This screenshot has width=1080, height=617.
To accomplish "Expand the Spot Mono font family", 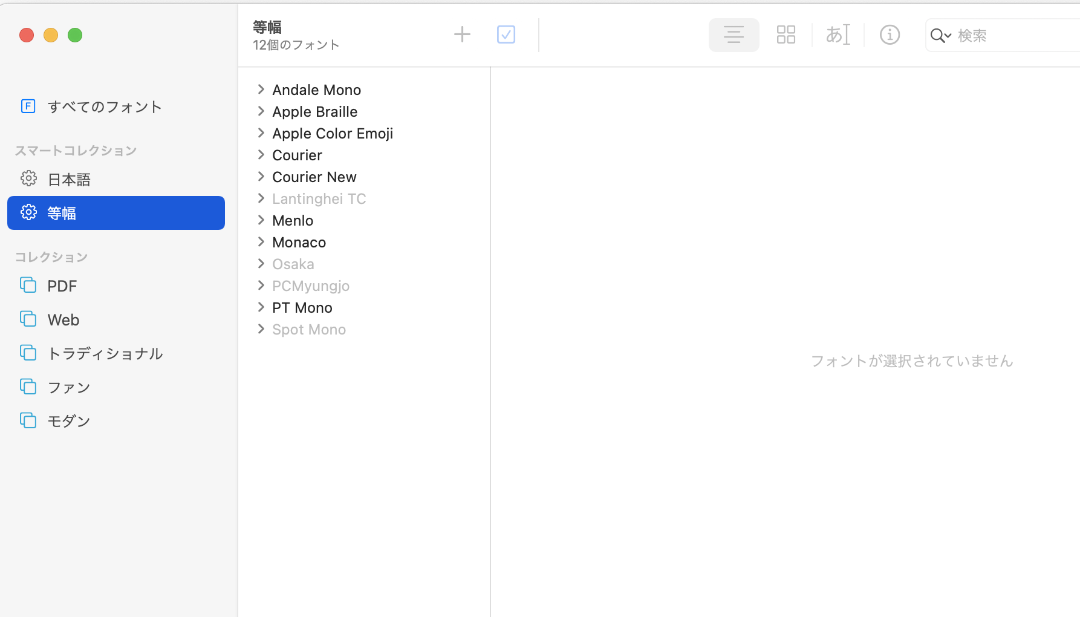I will click(261, 329).
